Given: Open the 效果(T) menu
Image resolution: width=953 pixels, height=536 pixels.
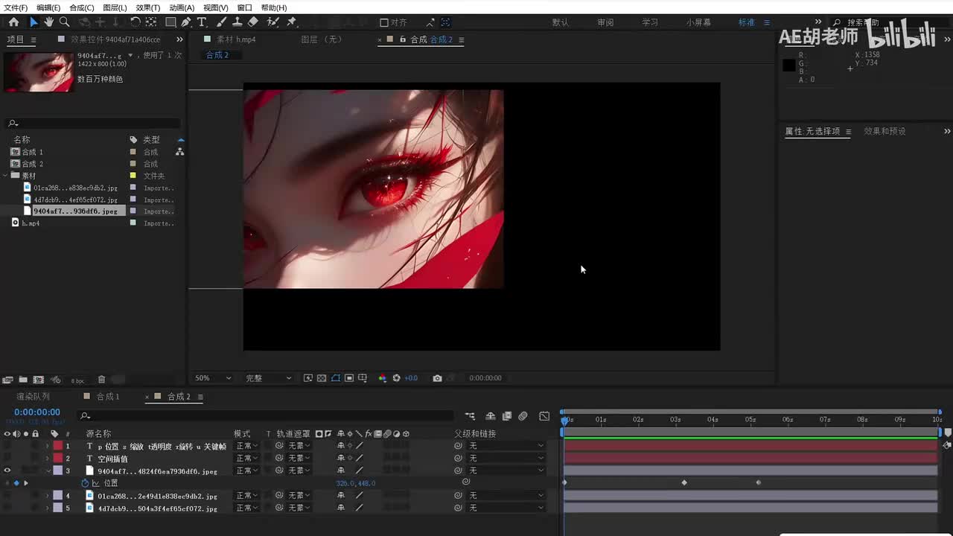Looking at the screenshot, I should tap(147, 7).
